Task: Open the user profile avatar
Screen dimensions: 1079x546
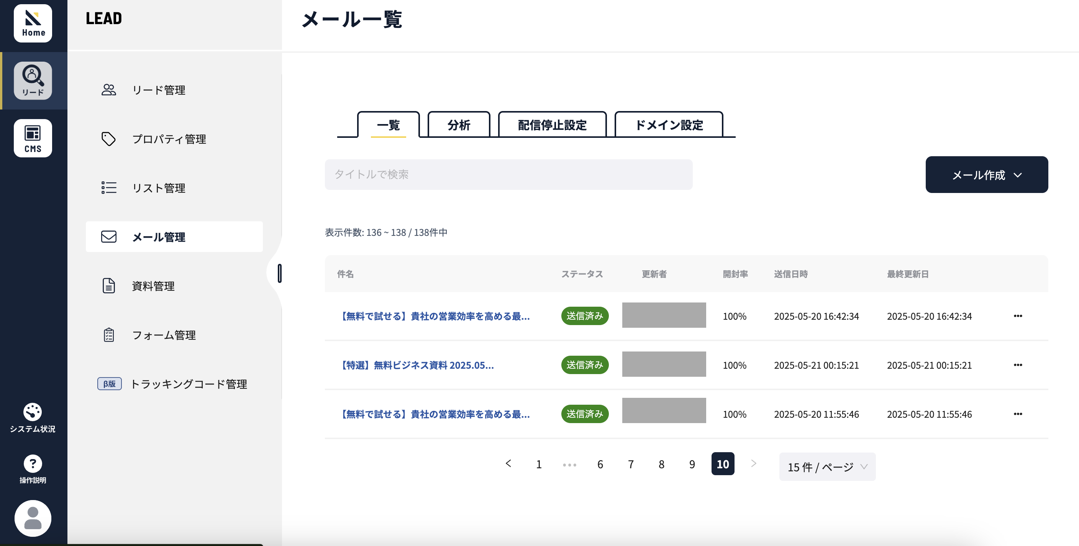Action: point(33,518)
